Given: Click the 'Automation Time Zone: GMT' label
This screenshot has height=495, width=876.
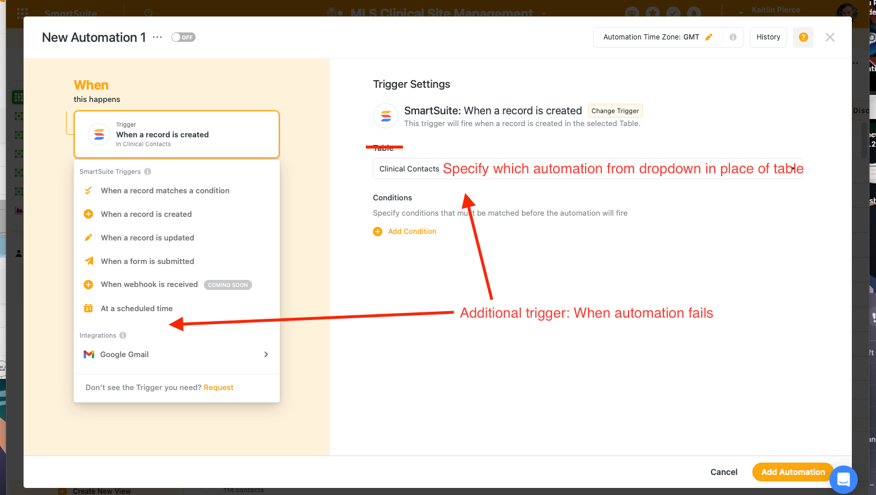Looking at the screenshot, I should pos(651,37).
